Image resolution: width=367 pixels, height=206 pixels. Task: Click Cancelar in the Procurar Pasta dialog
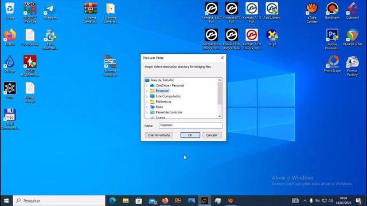[212, 135]
